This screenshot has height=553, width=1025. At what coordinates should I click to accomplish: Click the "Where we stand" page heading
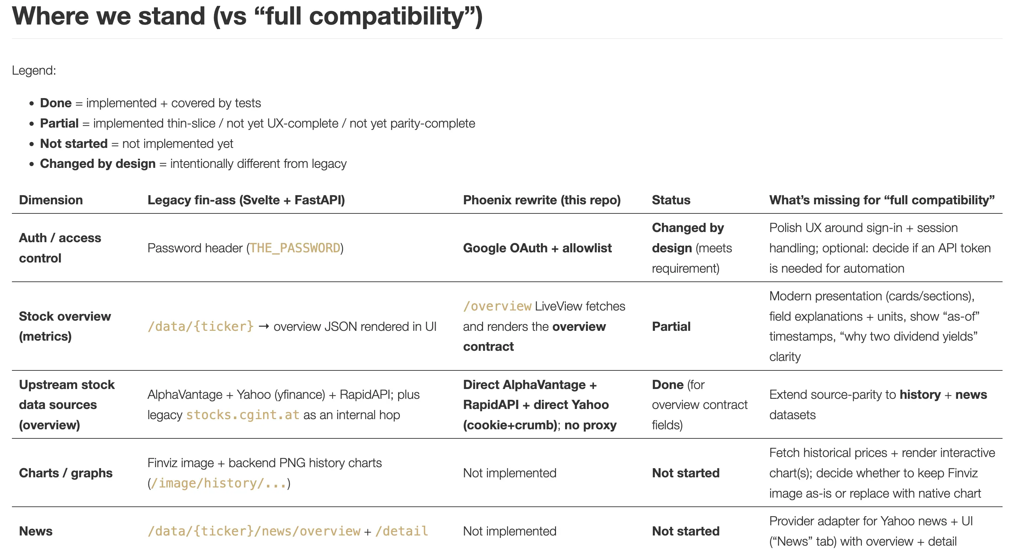pyautogui.click(x=247, y=17)
